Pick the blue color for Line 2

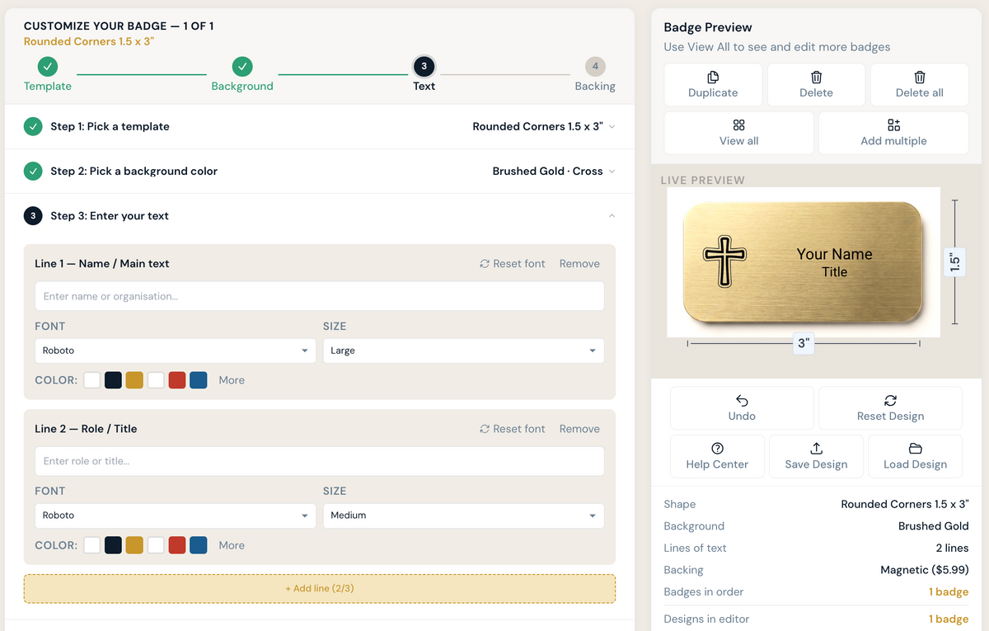pyautogui.click(x=198, y=545)
